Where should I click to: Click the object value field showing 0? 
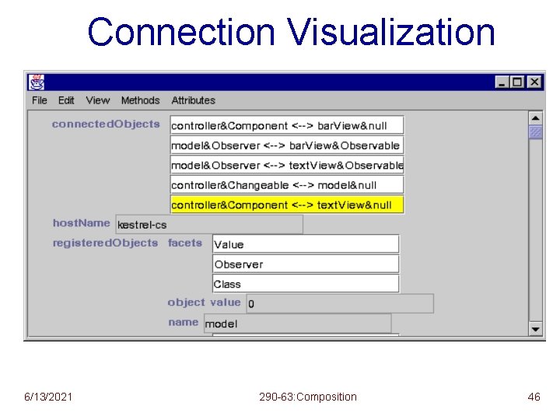[340, 303]
